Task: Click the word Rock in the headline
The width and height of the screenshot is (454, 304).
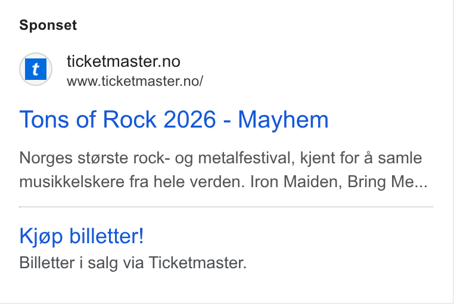Action: coord(130,119)
